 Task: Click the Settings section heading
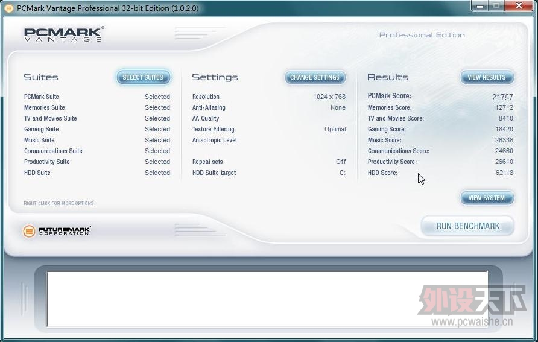click(215, 78)
